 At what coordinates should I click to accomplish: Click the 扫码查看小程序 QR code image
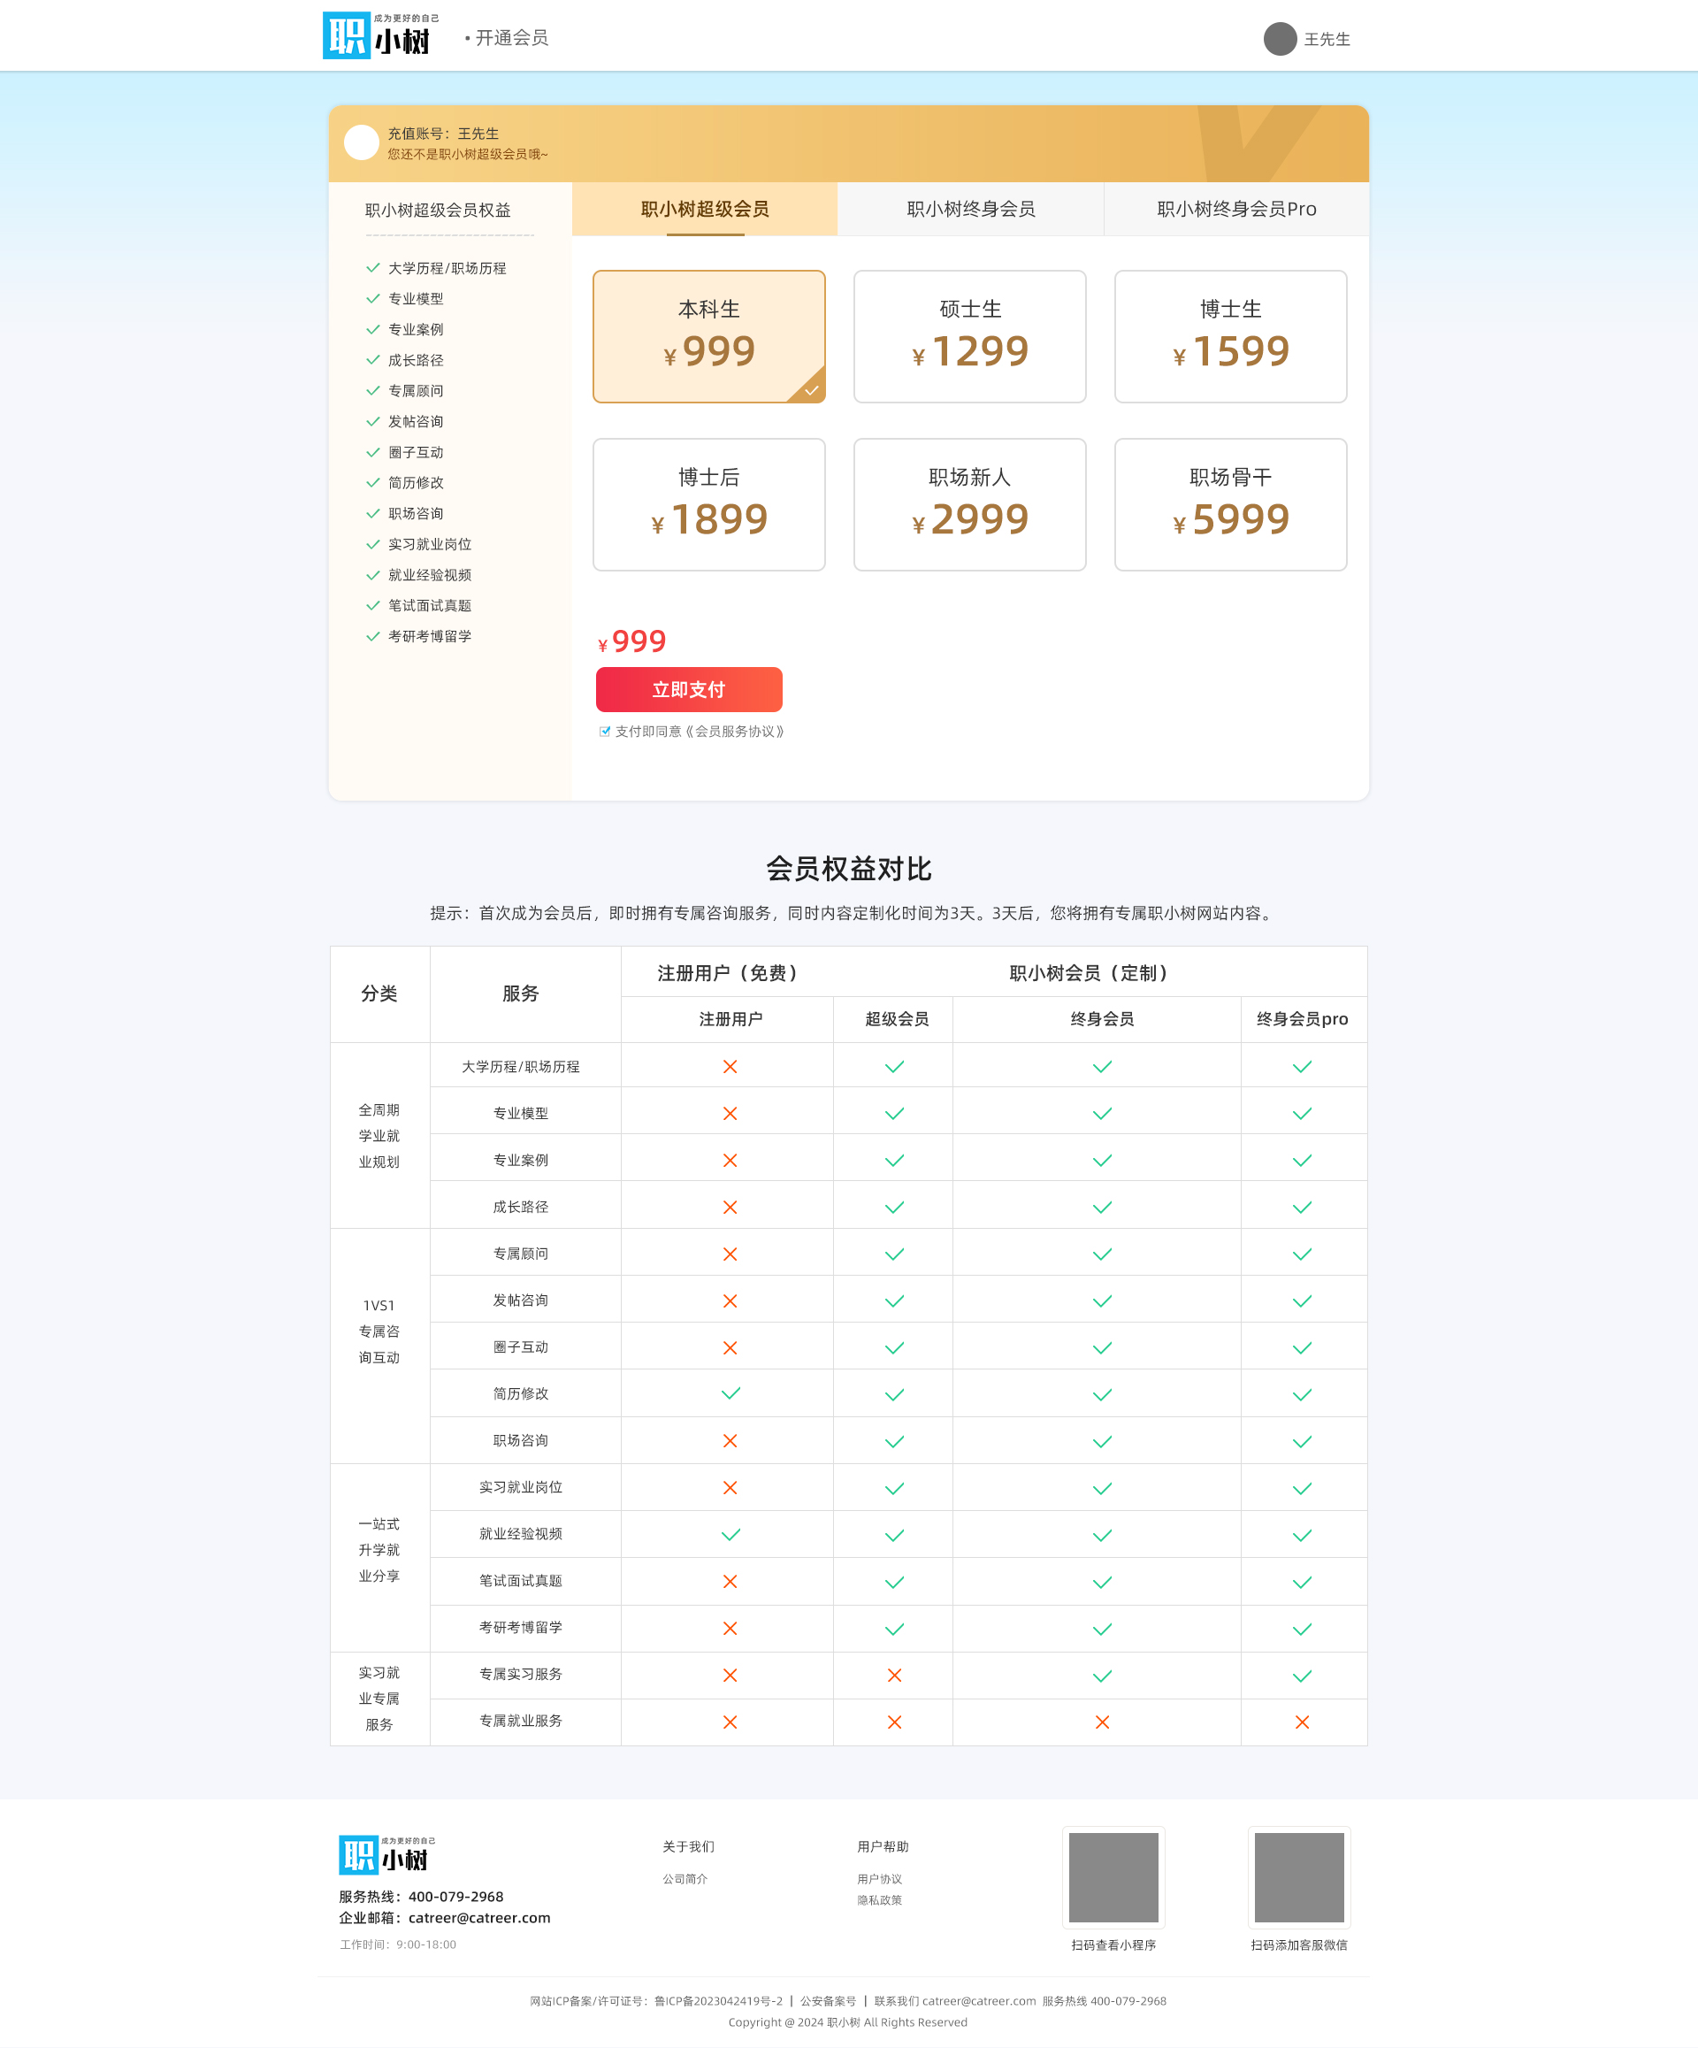pyautogui.click(x=1113, y=1877)
